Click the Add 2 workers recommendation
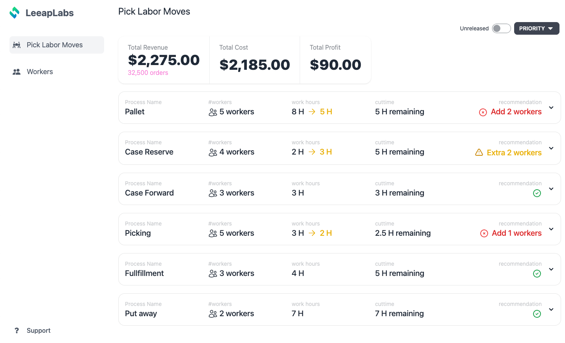 tap(516, 112)
